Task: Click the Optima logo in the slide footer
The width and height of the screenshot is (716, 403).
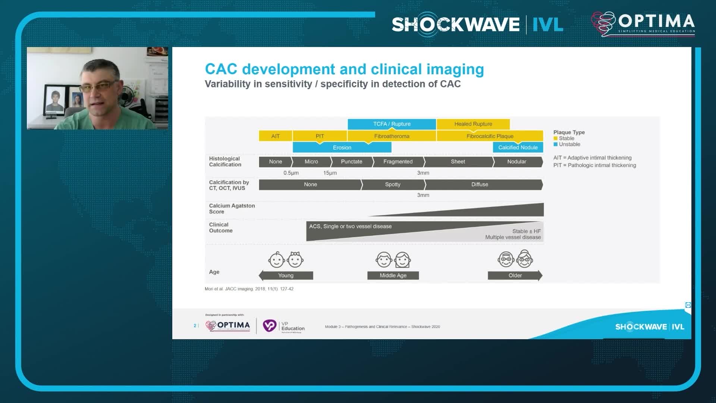Action: 227,326
